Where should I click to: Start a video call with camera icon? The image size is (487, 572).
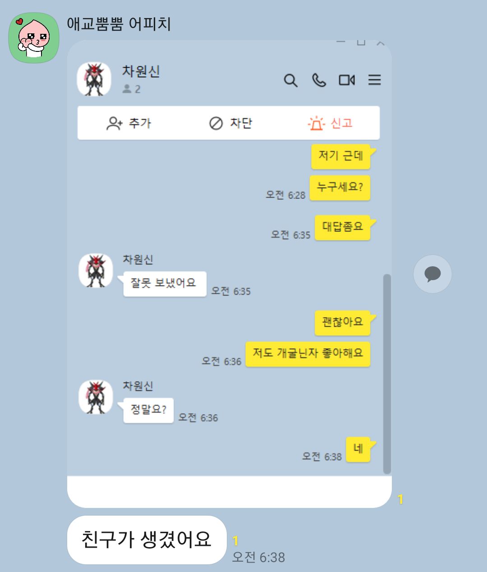point(347,80)
